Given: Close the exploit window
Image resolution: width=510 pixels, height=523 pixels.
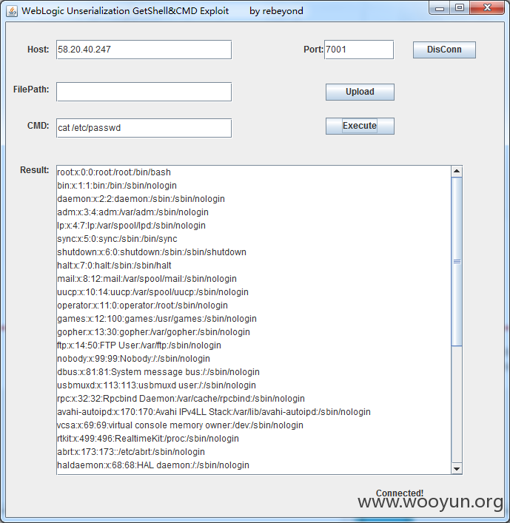Looking at the screenshot, I should (x=487, y=8).
